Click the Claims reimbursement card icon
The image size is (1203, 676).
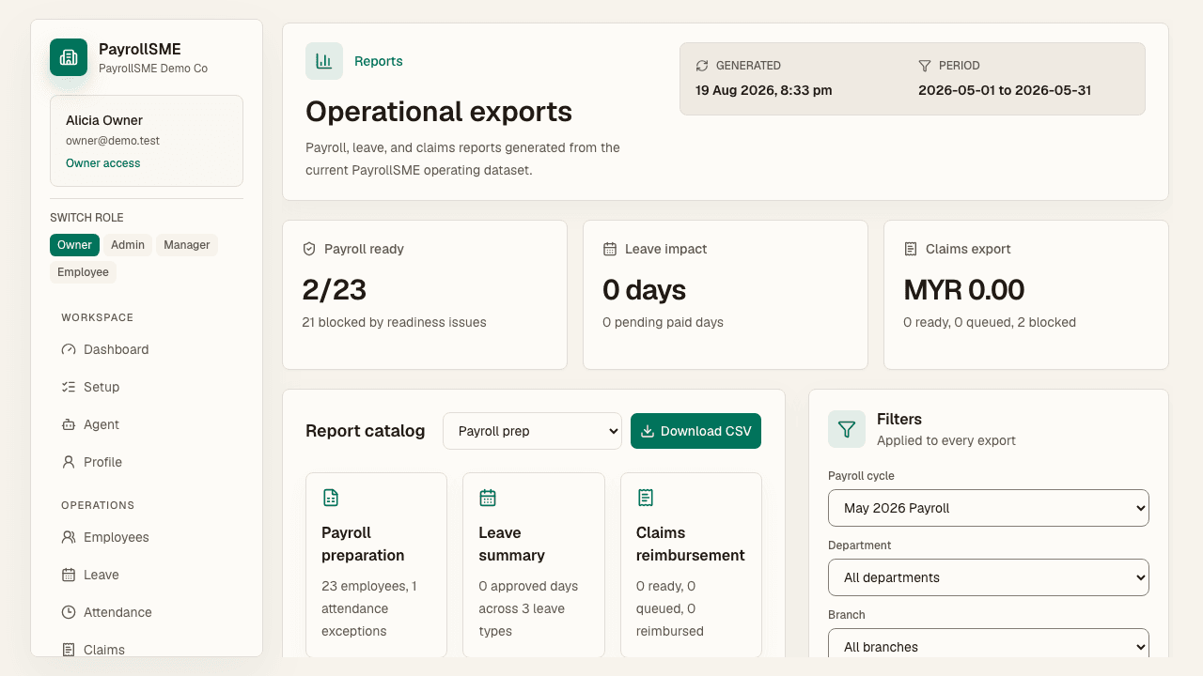pos(645,498)
